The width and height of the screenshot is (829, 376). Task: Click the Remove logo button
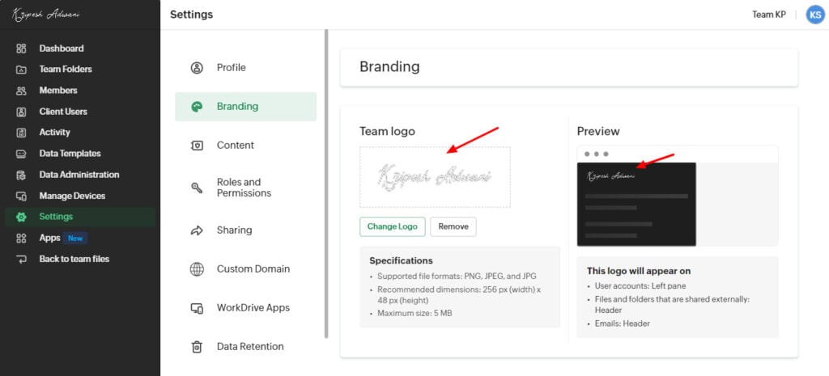click(453, 226)
